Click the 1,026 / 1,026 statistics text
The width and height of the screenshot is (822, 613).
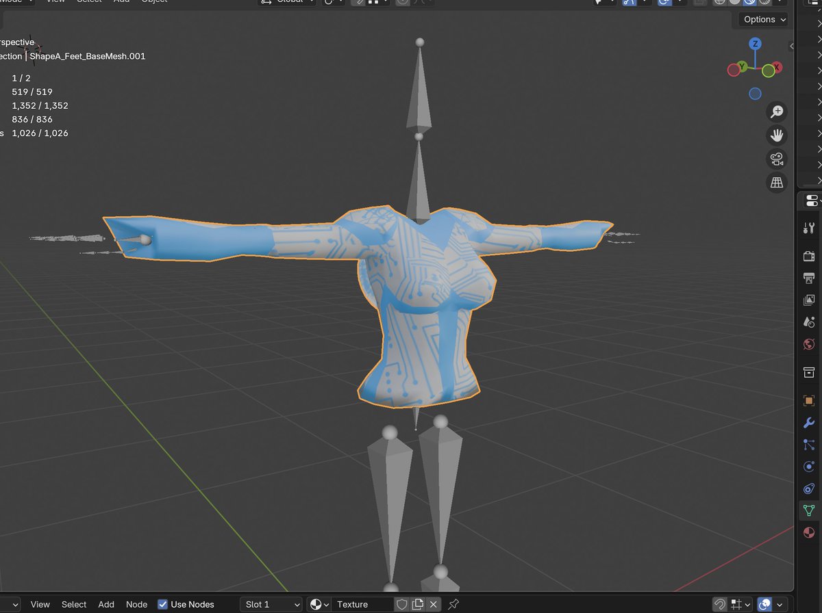pos(40,133)
